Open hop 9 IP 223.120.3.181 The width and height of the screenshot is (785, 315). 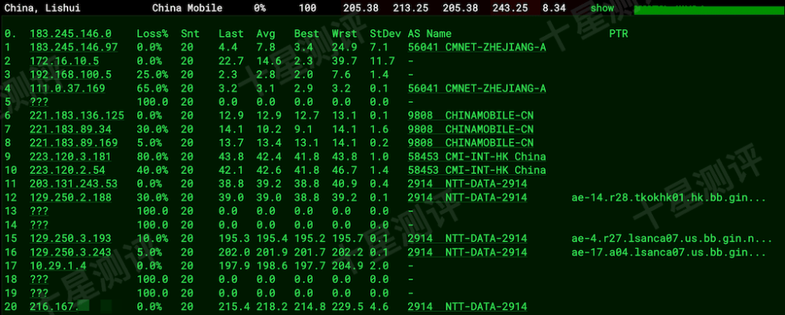[71, 157]
